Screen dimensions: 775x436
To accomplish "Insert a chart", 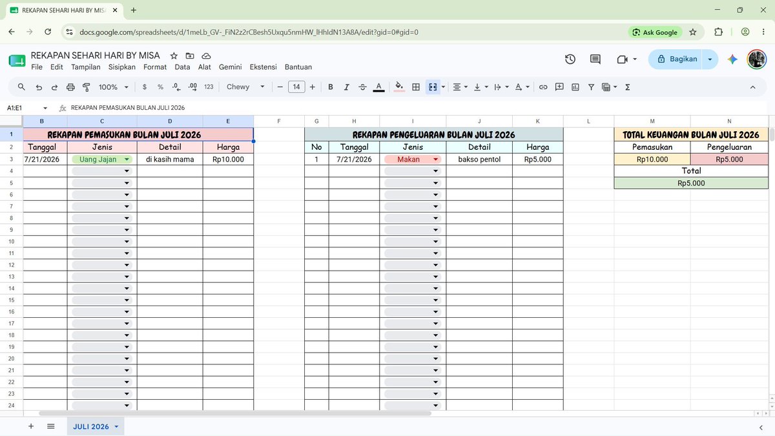I will pyautogui.click(x=575, y=87).
